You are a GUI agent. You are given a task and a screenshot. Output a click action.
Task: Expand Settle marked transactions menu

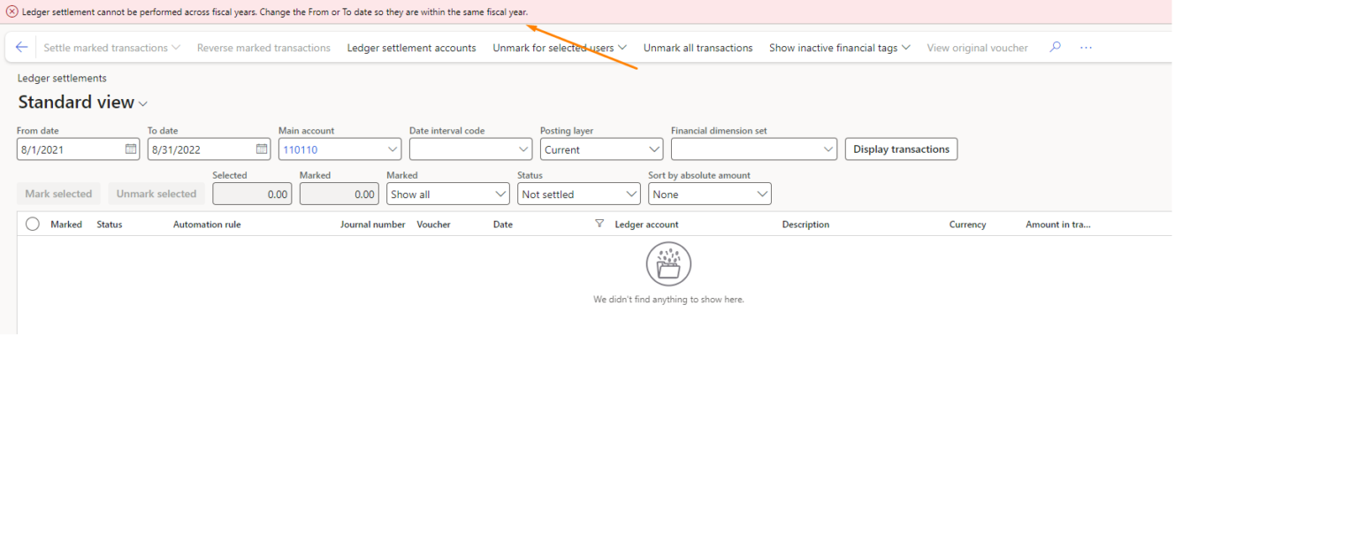(112, 48)
